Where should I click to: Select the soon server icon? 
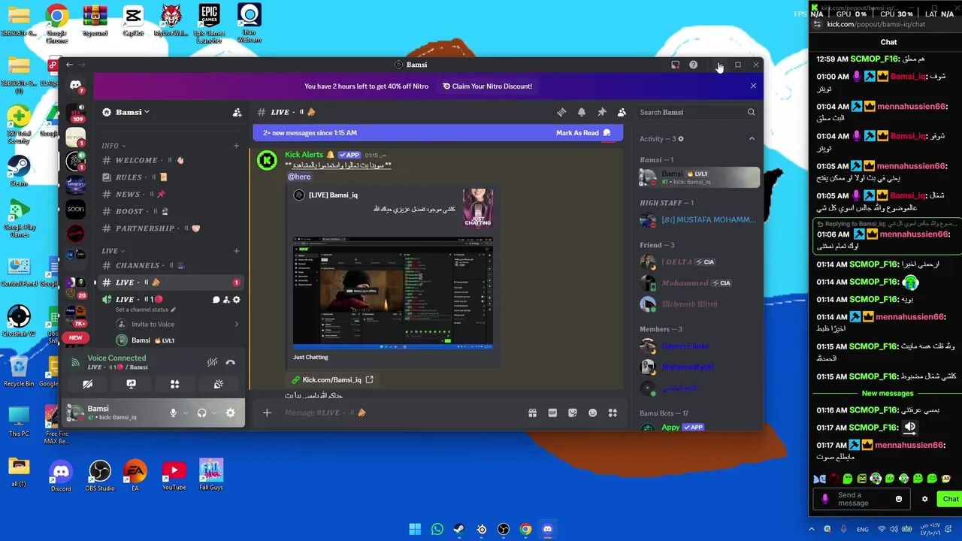point(75,210)
